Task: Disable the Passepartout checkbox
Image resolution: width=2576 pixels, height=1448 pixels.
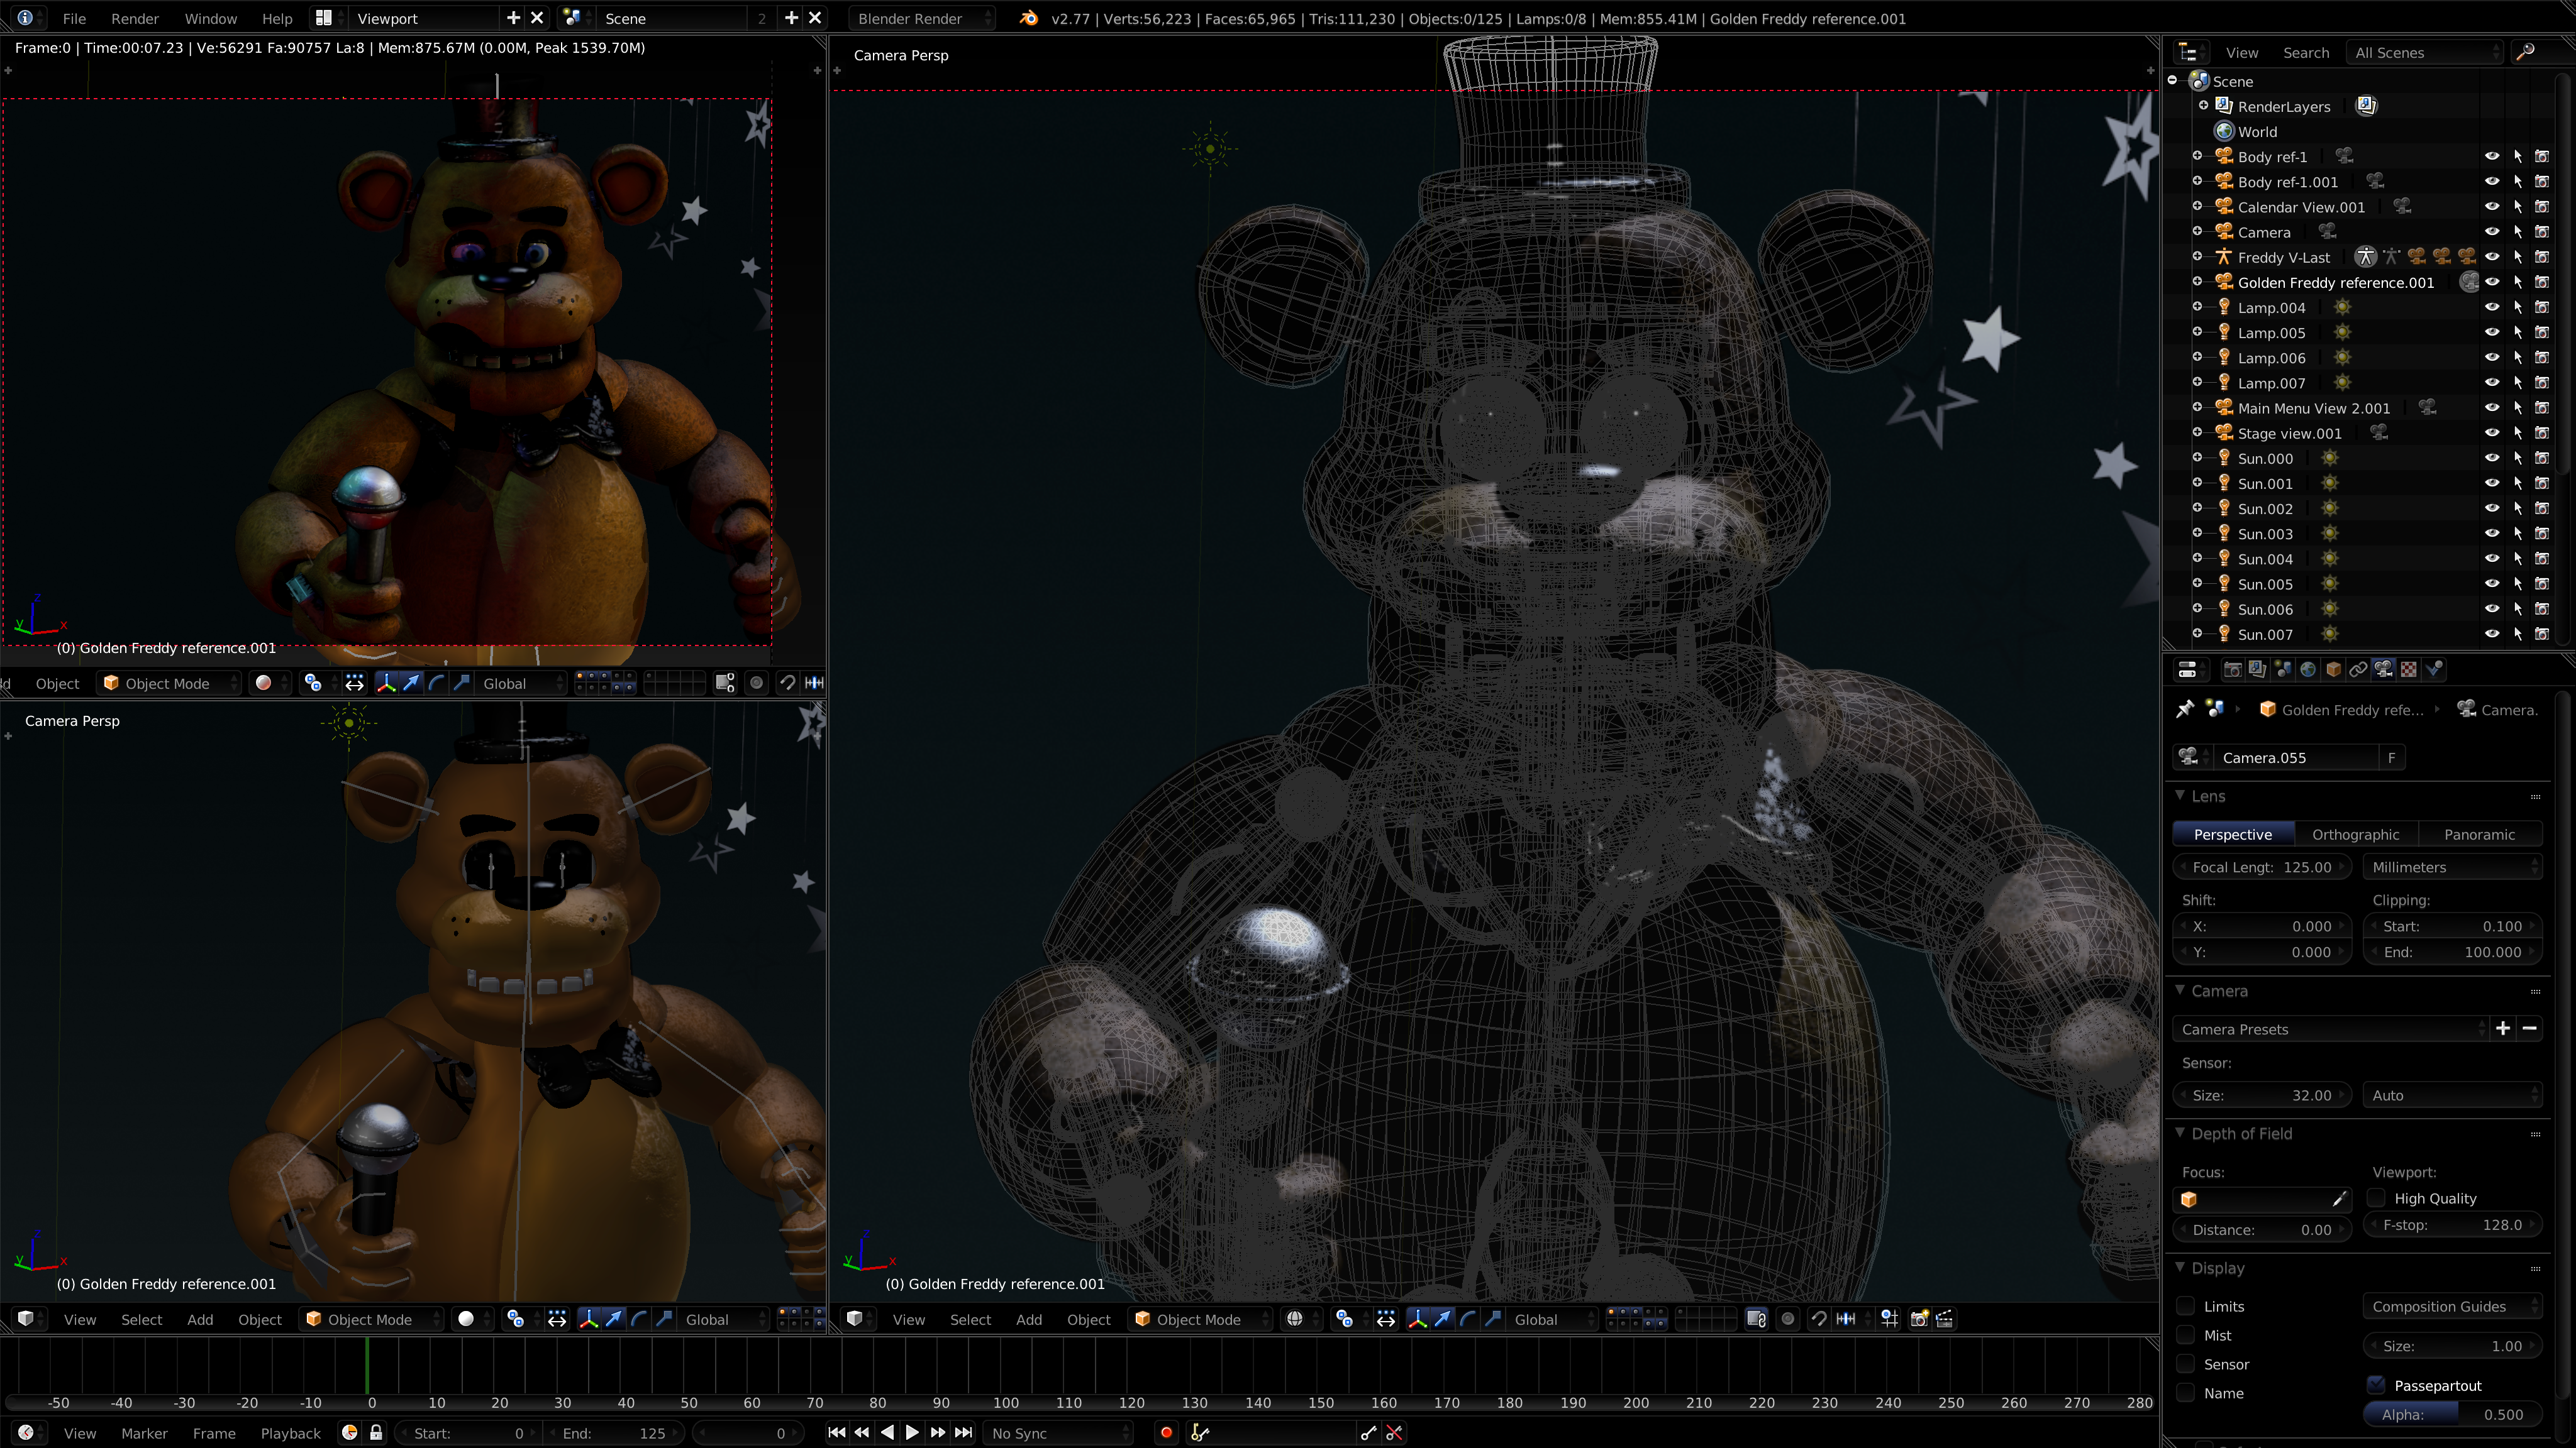Action: coord(2376,1385)
